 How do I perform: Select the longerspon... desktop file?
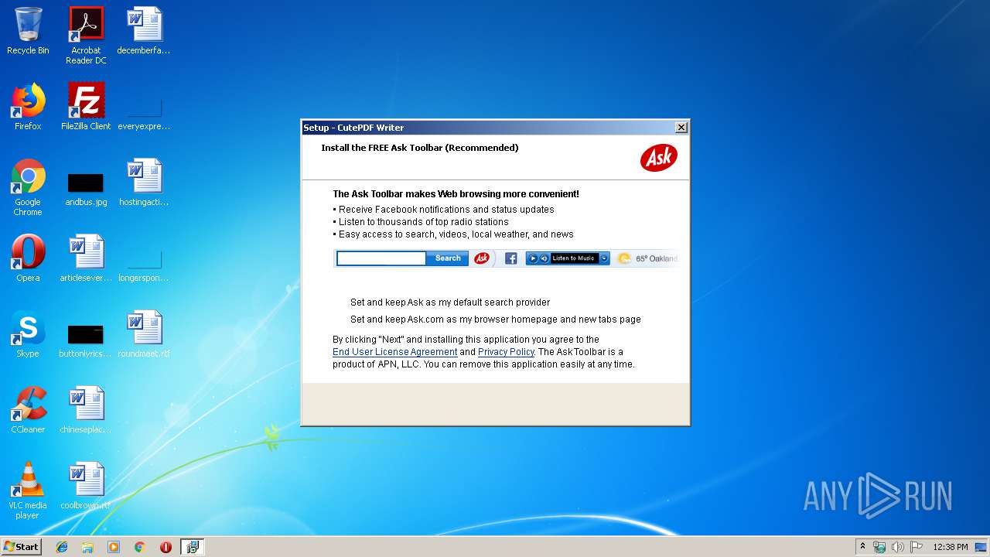(x=144, y=265)
